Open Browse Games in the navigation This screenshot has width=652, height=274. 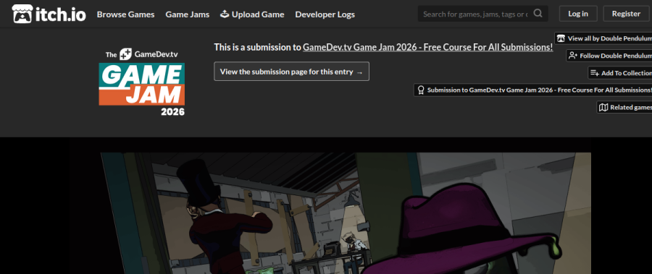125,14
